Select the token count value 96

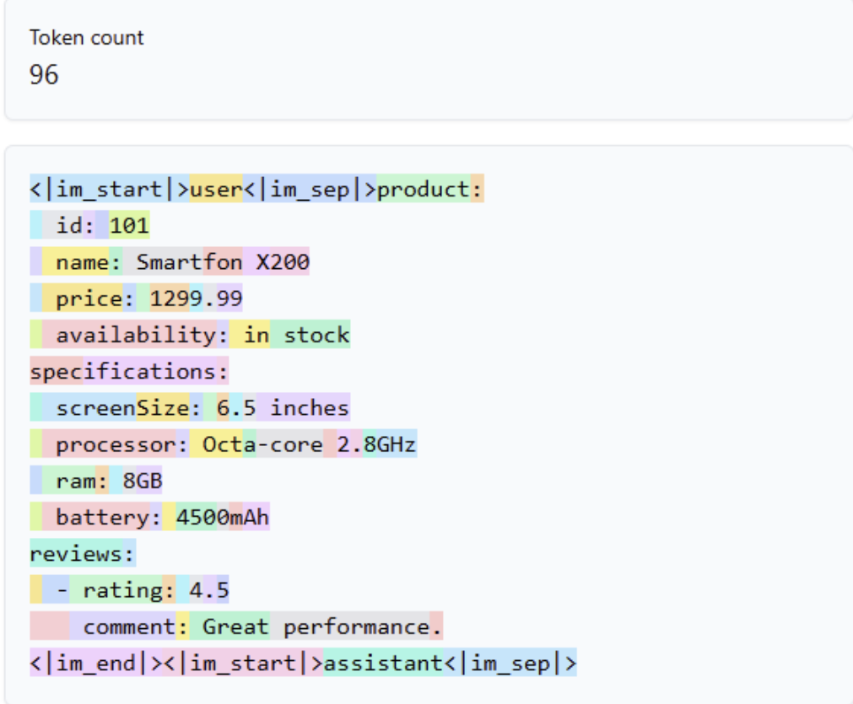point(44,74)
